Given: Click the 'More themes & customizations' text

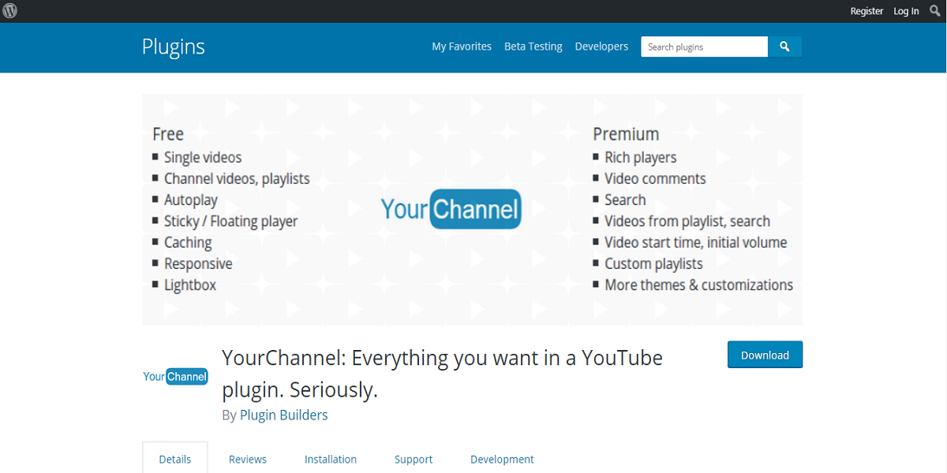Looking at the screenshot, I should click(699, 285).
